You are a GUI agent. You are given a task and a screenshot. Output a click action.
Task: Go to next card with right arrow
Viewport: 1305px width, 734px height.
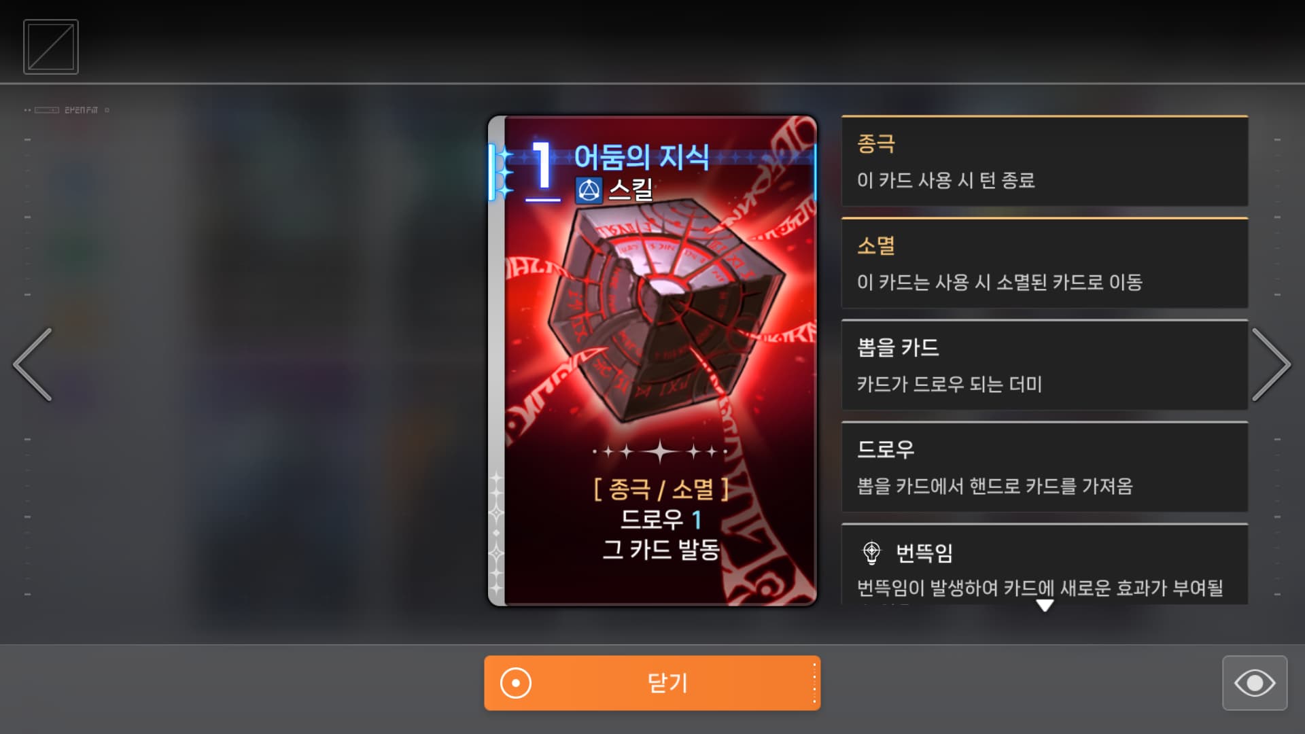click(x=1271, y=365)
